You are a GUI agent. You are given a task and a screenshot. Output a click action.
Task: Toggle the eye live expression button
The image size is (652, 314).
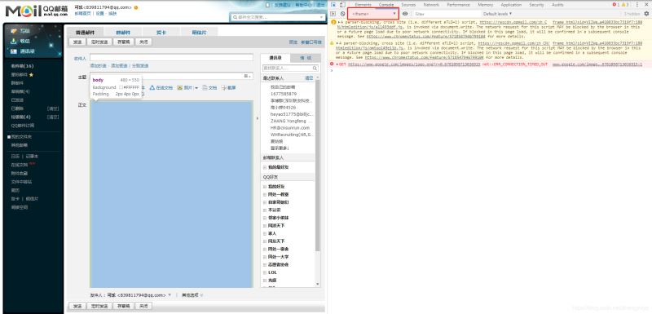click(405, 14)
